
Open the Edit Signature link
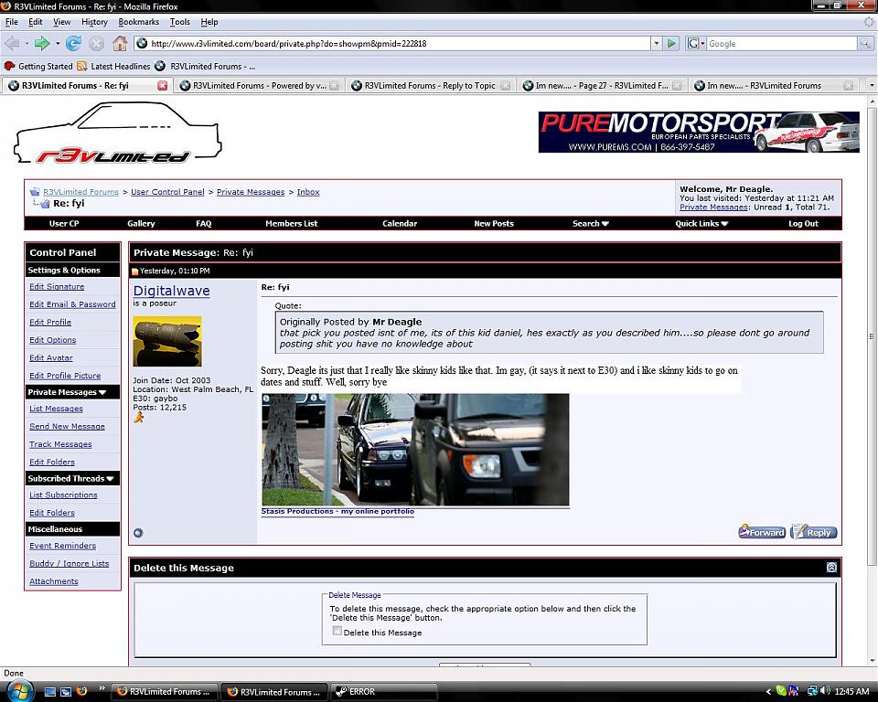pyautogui.click(x=57, y=286)
